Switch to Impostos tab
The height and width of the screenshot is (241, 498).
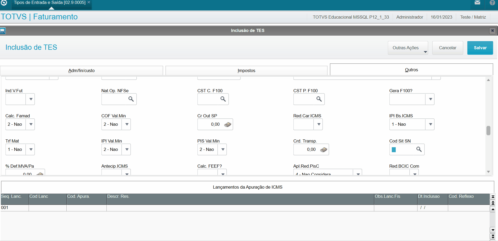point(247,70)
